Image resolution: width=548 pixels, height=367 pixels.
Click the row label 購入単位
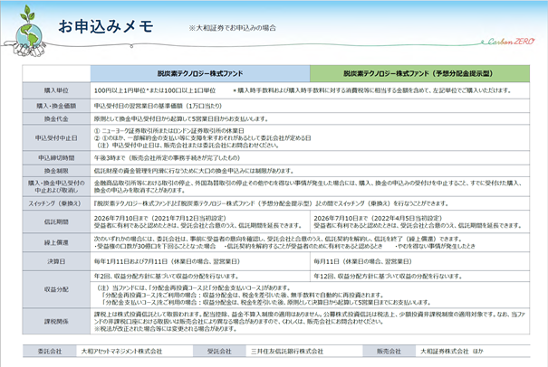pos(56,90)
